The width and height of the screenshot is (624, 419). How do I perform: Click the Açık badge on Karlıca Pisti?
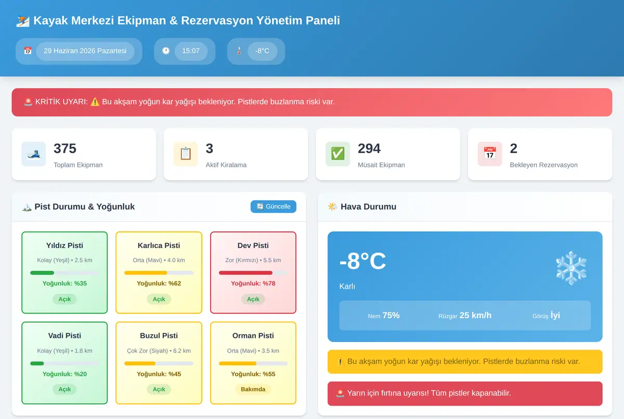coord(159,299)
